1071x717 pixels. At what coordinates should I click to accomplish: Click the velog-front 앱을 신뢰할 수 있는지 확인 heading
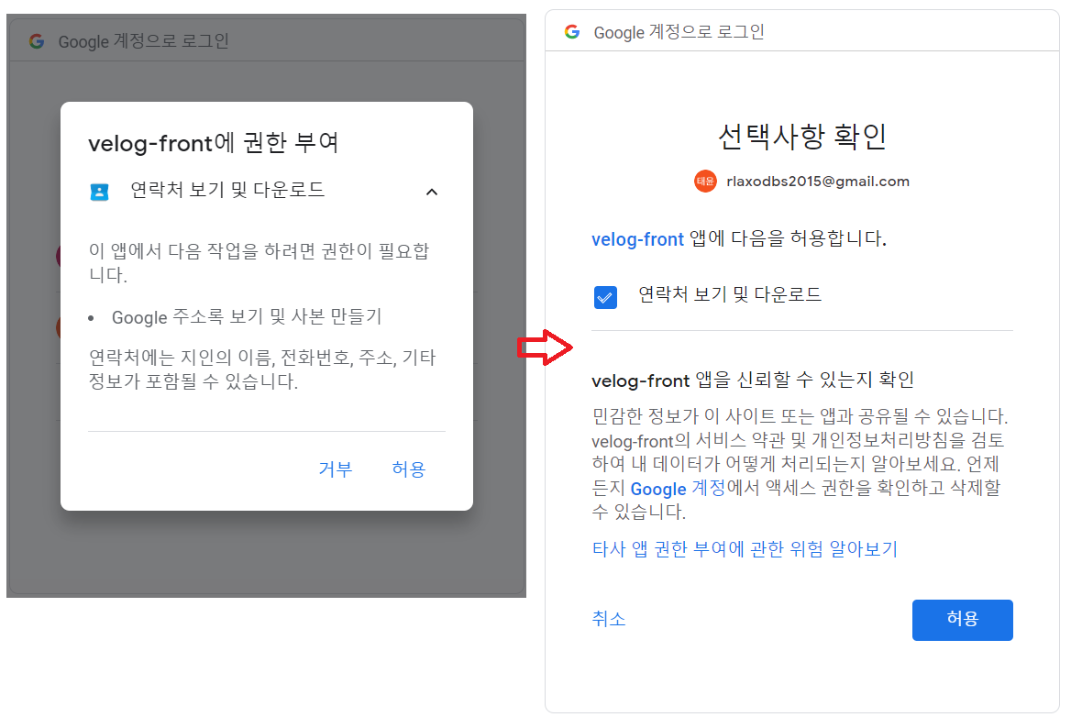pos(753,380)
